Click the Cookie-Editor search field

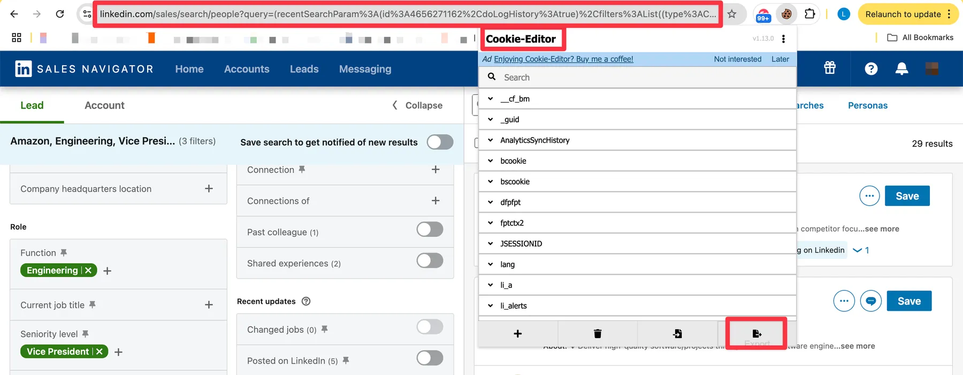tap(637, 77)
